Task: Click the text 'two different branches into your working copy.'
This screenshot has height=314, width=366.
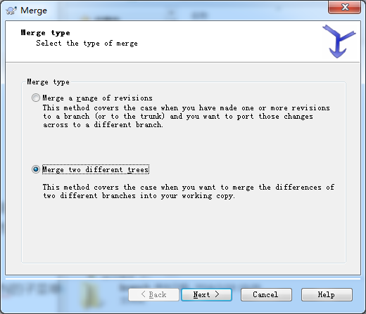Action: point(139,196)
